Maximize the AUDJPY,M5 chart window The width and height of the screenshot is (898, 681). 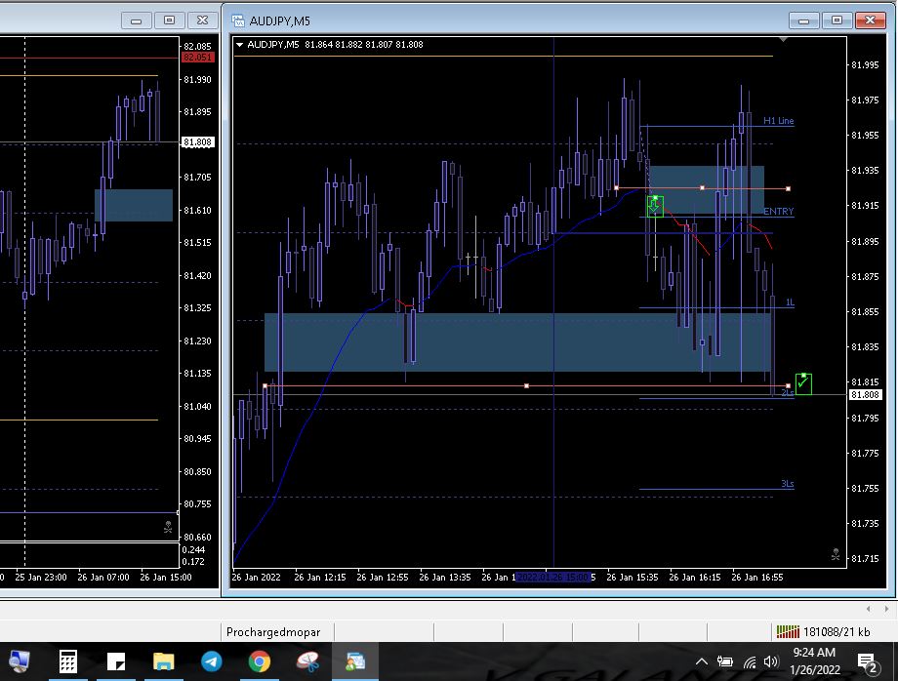point(836,20)
